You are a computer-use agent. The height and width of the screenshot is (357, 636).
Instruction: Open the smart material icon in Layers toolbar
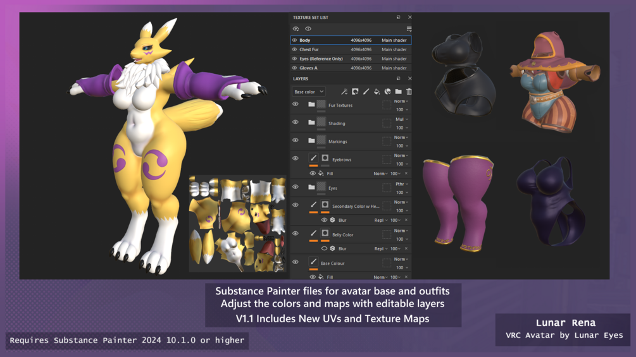coord(388,92)
